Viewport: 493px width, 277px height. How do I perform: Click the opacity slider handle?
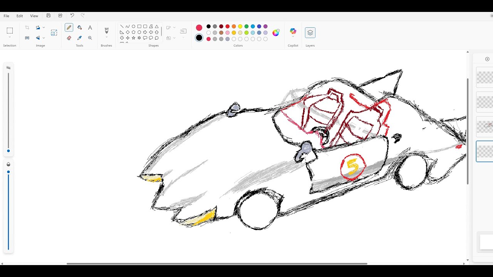(8, 172)
